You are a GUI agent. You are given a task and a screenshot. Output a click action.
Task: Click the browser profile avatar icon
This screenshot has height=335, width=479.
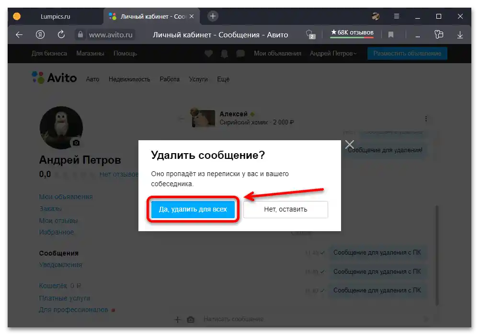(376, 16)
